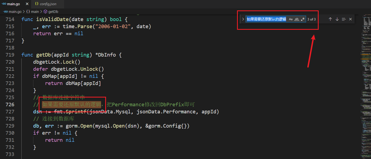Enable Use Regular Expression search option
Viewport: 371px width, 159px height.
click(x=302, y=19)
